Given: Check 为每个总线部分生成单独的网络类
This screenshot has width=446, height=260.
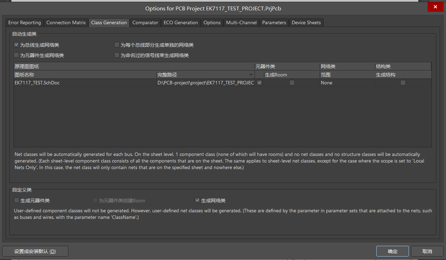Looking at the screenshot, I should tap(117, 45).
